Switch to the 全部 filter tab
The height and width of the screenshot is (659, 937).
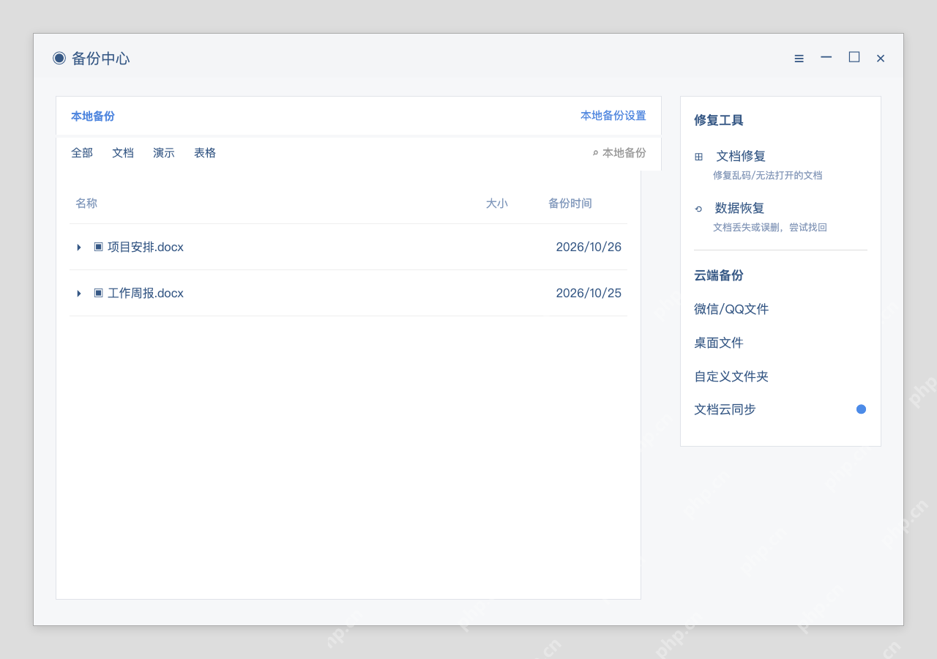pos(82,153)
